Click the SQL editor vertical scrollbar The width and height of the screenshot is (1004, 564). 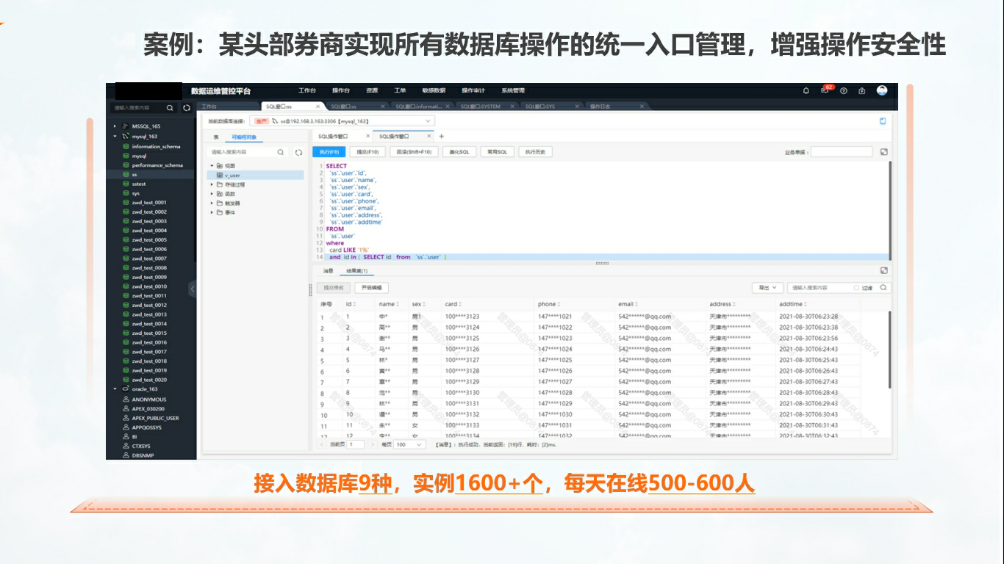pyautogui.click(x=890, y=209)
